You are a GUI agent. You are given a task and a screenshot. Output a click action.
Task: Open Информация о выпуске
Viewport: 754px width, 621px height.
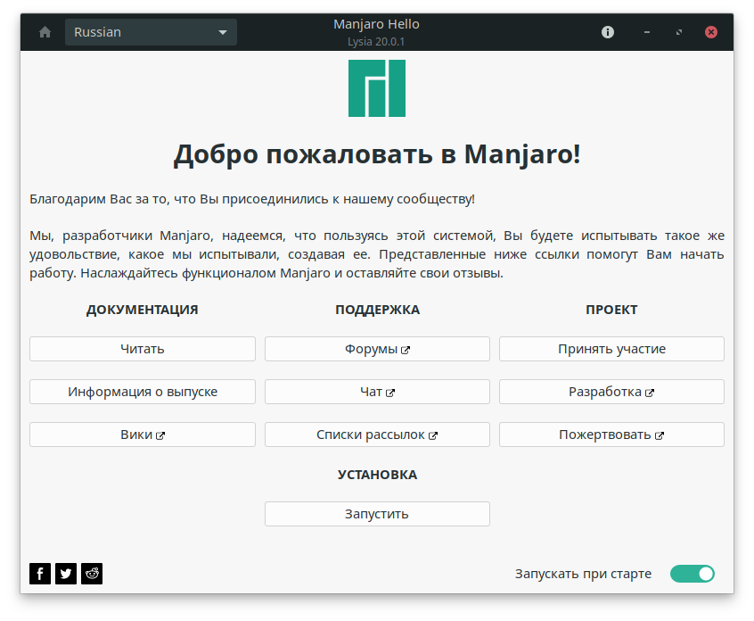(x=143, y=392)
